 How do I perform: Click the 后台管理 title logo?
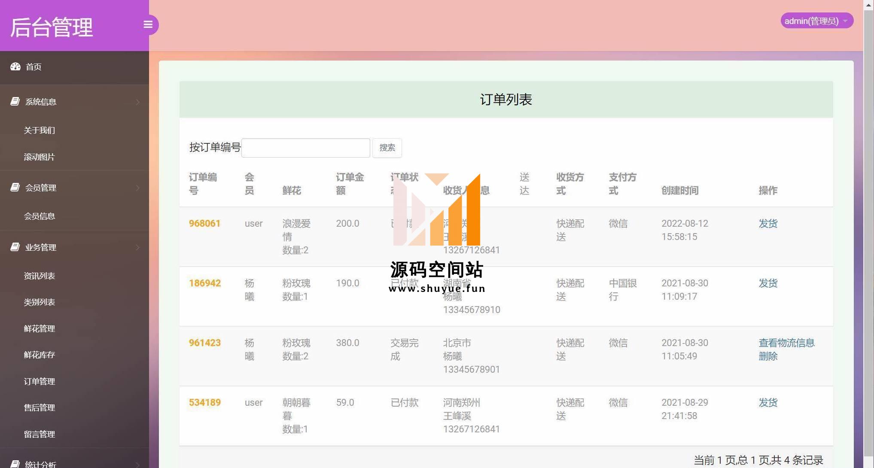pyautogui.click(x=52, y=27)
